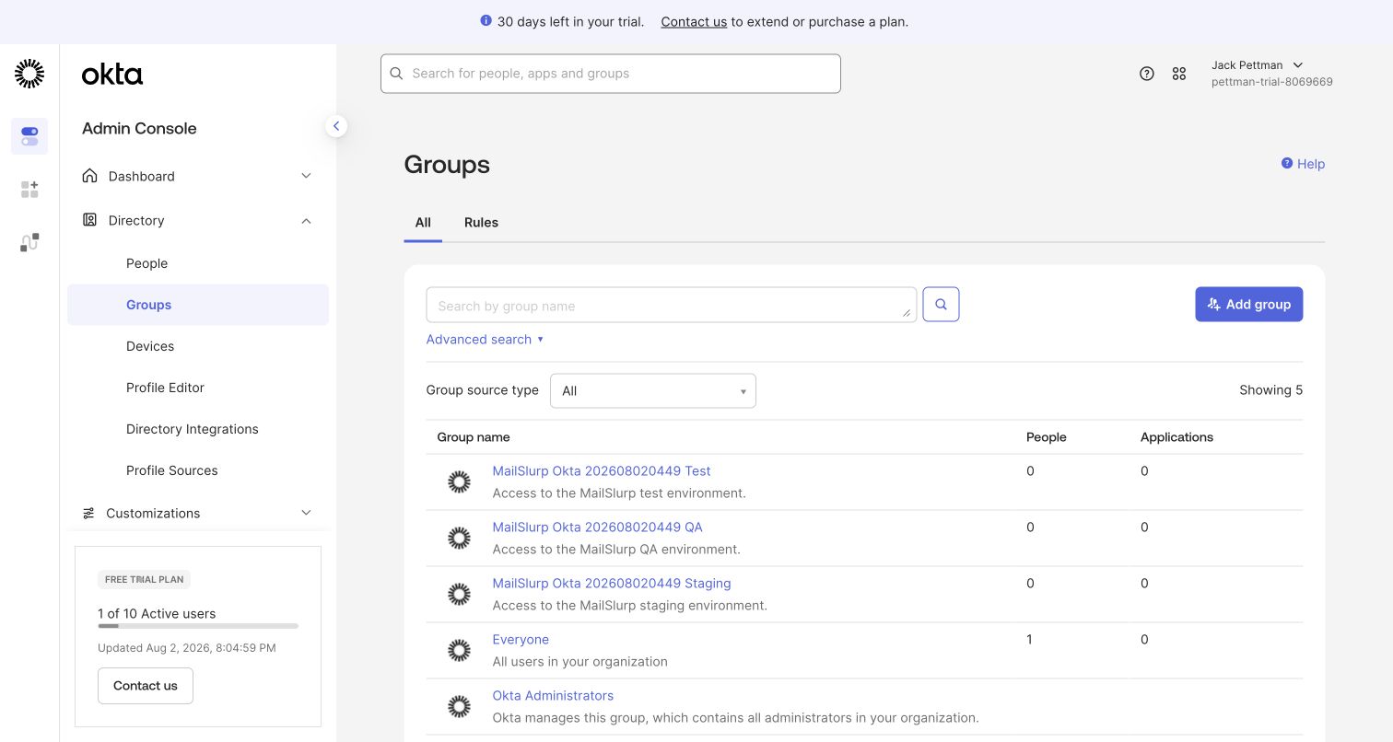Open the Okta Administrators group link
The height and width of the screenshot is (742, 1393).
(553, 695)
